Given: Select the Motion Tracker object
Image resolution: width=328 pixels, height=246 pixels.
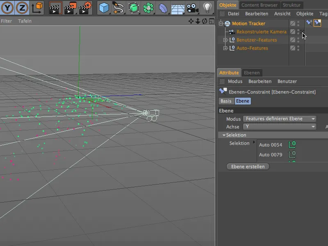Looking at the screenshot, I should [x=248, y=23].
